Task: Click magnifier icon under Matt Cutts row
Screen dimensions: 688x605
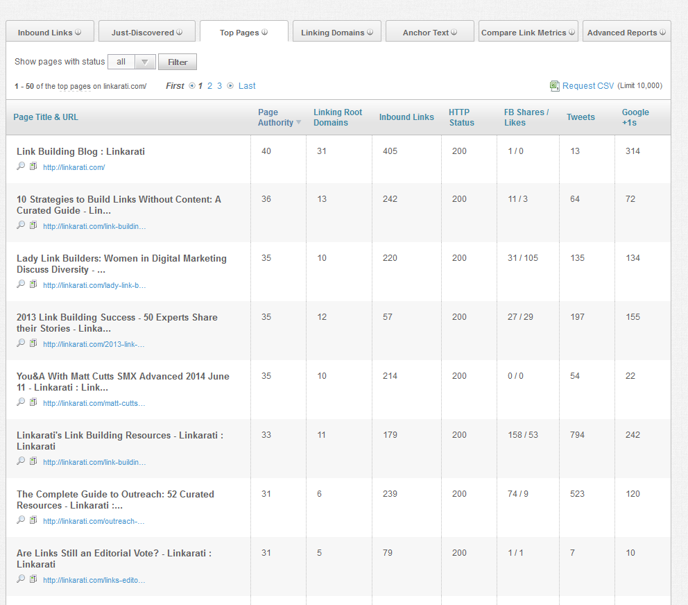Action: (x=21, y=402)
